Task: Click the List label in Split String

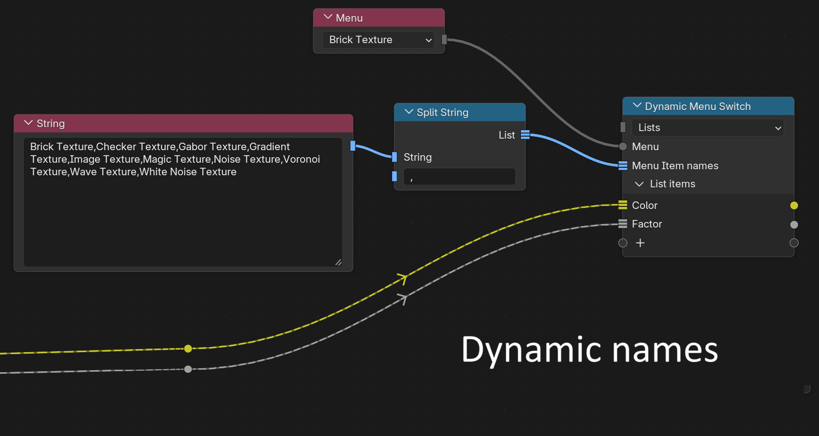Action: (507, 135)
